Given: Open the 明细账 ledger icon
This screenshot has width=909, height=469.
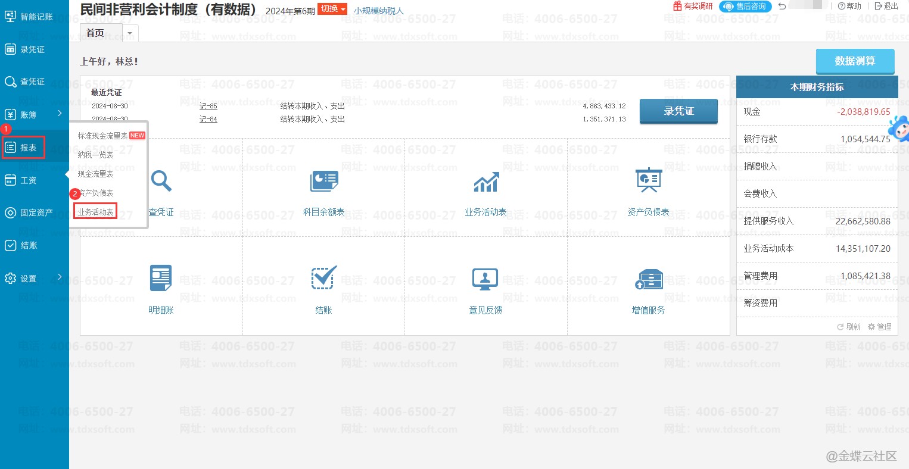Looking at the screenshot, I should (161, 278).
